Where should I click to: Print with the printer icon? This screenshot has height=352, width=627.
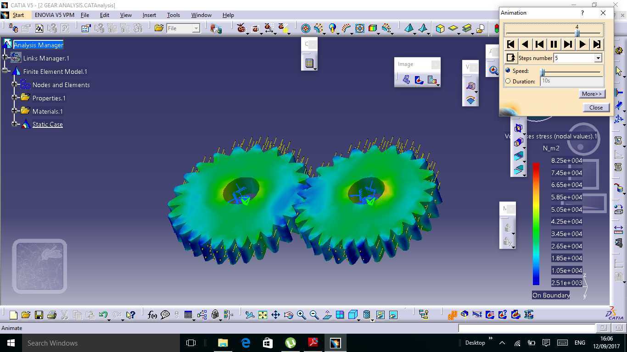click(51, 315)
